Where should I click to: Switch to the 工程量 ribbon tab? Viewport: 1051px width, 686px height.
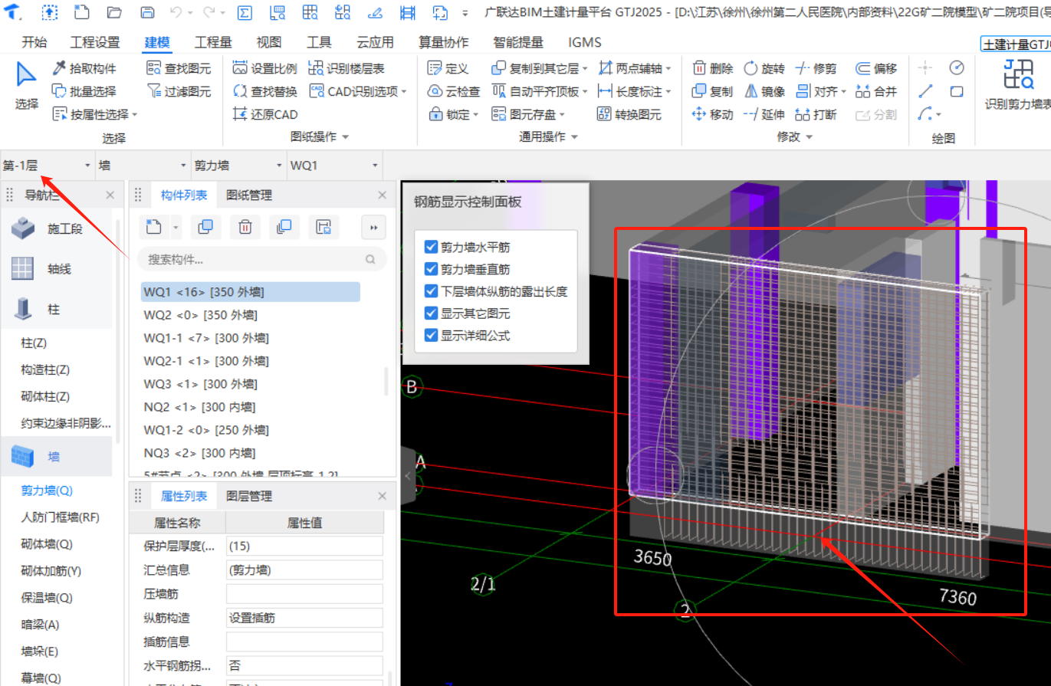pos(213,42)
